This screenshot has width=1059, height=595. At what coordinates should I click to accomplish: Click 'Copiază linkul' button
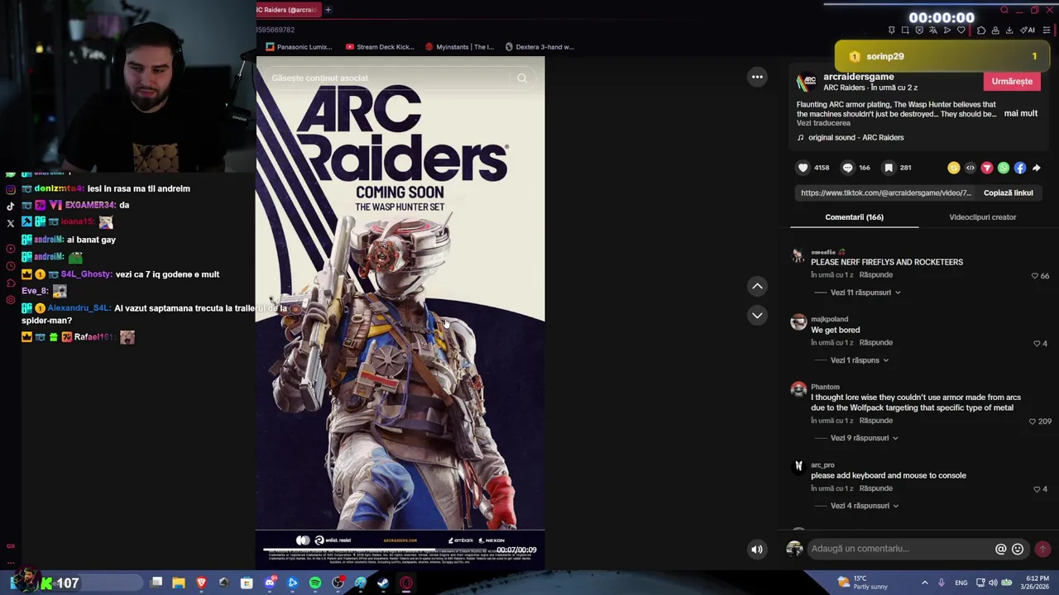pos(1008,193)
